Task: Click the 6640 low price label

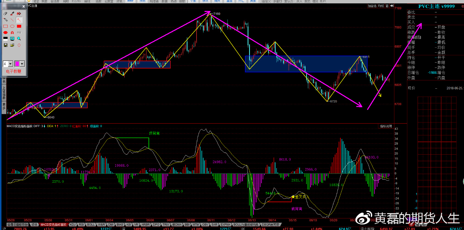Action: tap(51, 117)
